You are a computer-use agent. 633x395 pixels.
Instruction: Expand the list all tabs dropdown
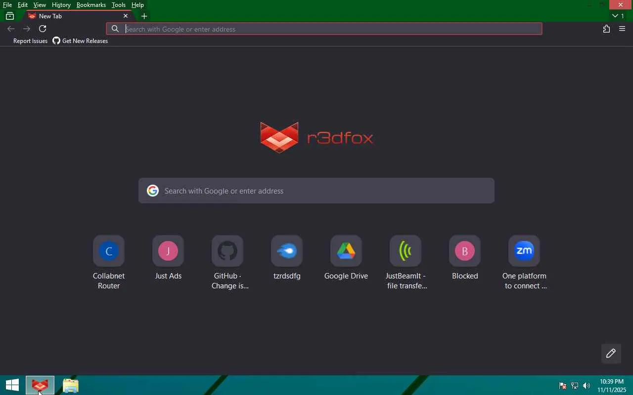(618, 16)
